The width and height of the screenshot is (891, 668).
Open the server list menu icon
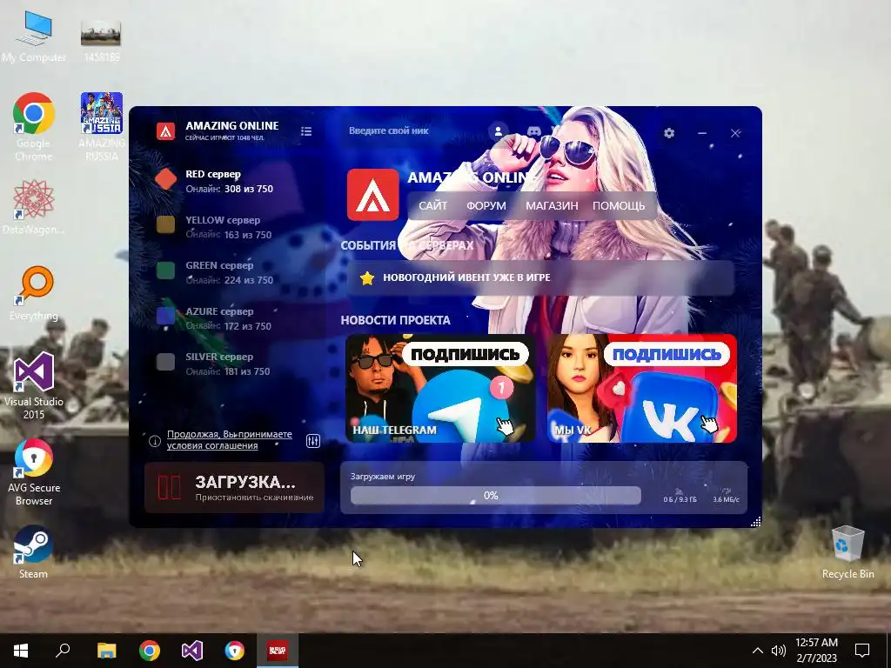point(306,131)
